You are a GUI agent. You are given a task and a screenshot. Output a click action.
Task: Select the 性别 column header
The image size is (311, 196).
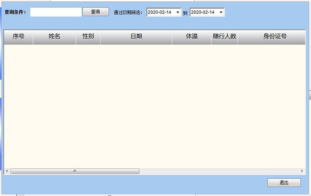point(88,37)
